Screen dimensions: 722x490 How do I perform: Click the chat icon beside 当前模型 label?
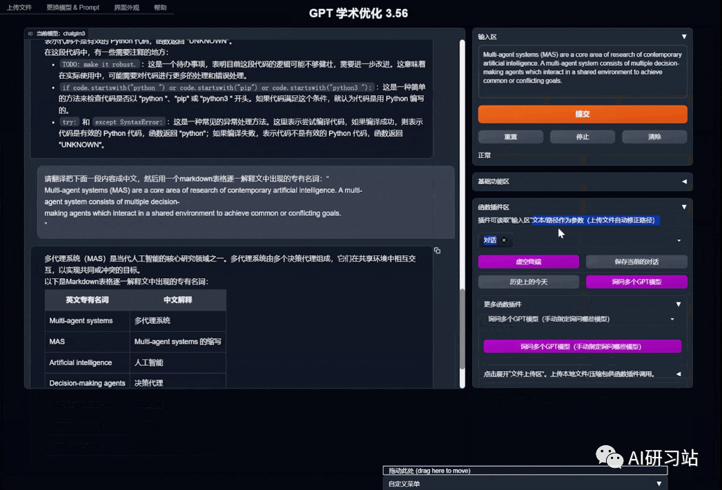pyautogui.click(x=30, y=34)
